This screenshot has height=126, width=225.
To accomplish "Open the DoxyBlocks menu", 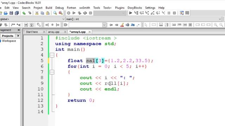I will pos(135,8).
